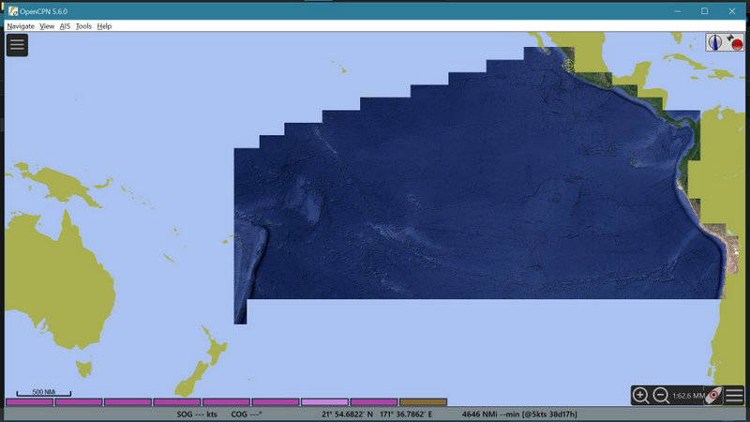The image size is (750, 422).
Task: Select the brown chart bar segment
Action: pos(423,402)
